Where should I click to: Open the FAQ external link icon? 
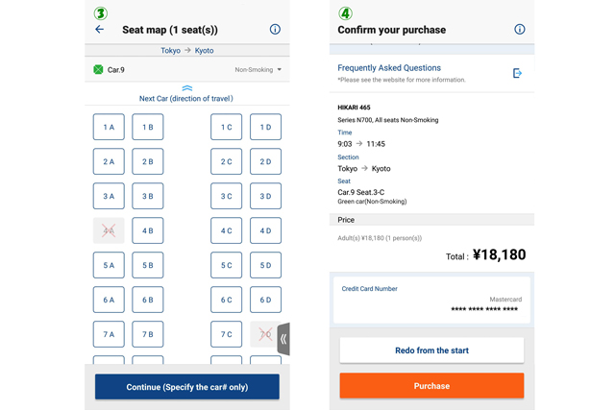517,73
